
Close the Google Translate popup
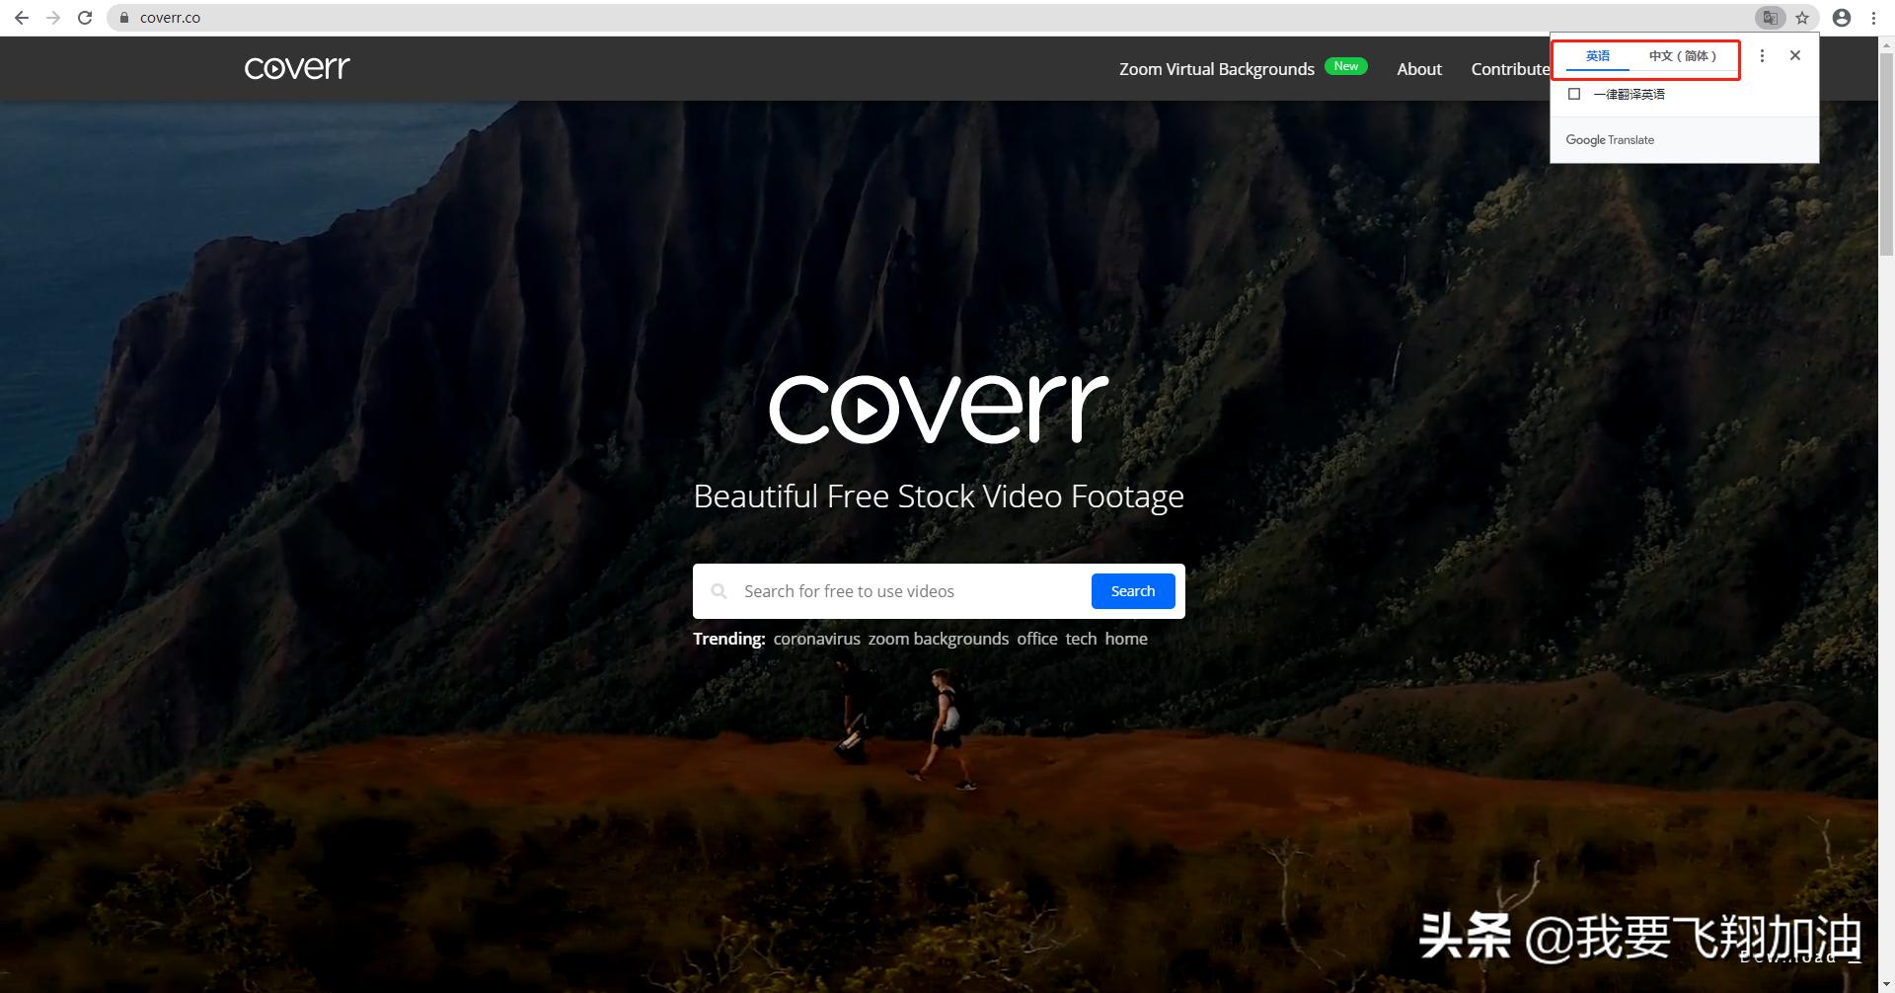coord(1795,56)
